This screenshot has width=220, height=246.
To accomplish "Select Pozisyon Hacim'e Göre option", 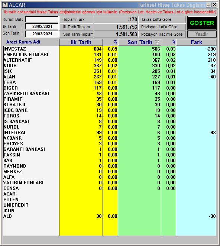I will 162,34.
